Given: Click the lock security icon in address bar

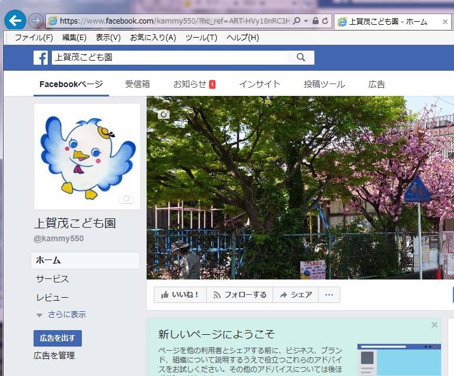Looking at the screenshot, I should pyautogui.click(x=315, y=21).
